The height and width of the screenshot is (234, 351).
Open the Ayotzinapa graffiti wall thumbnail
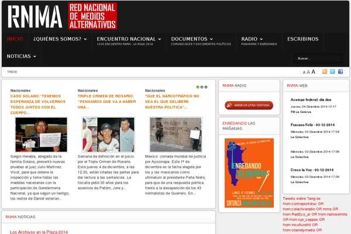point(175,135)
